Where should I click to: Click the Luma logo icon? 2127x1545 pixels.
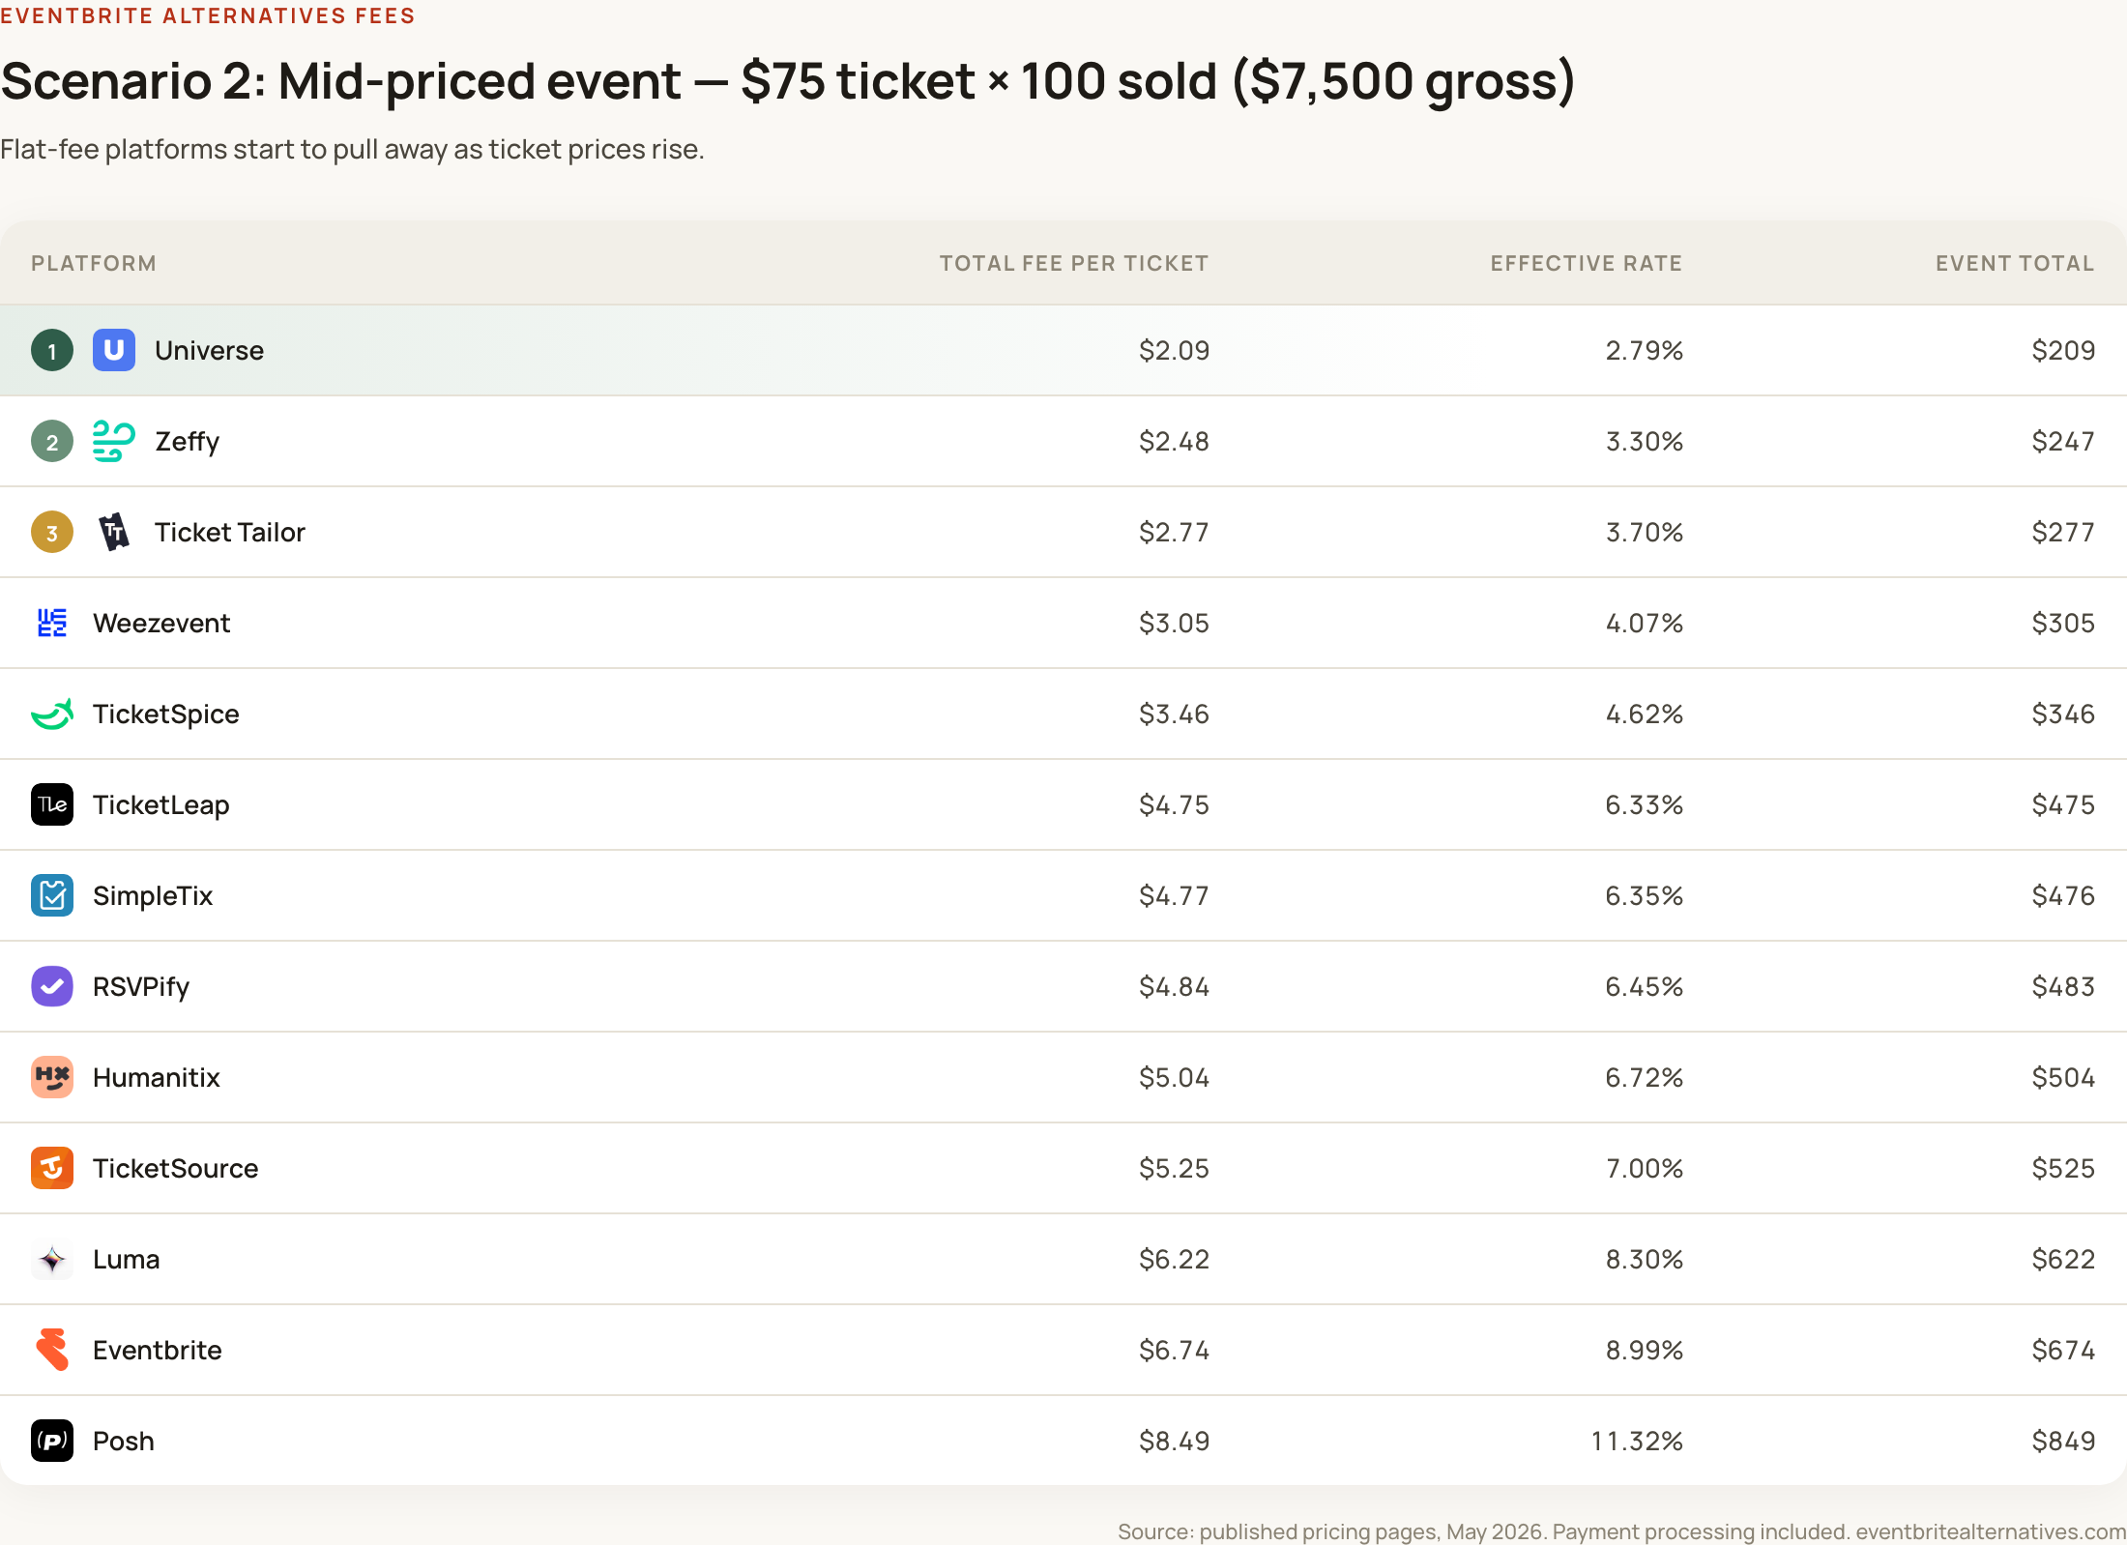coord(52,1259)
